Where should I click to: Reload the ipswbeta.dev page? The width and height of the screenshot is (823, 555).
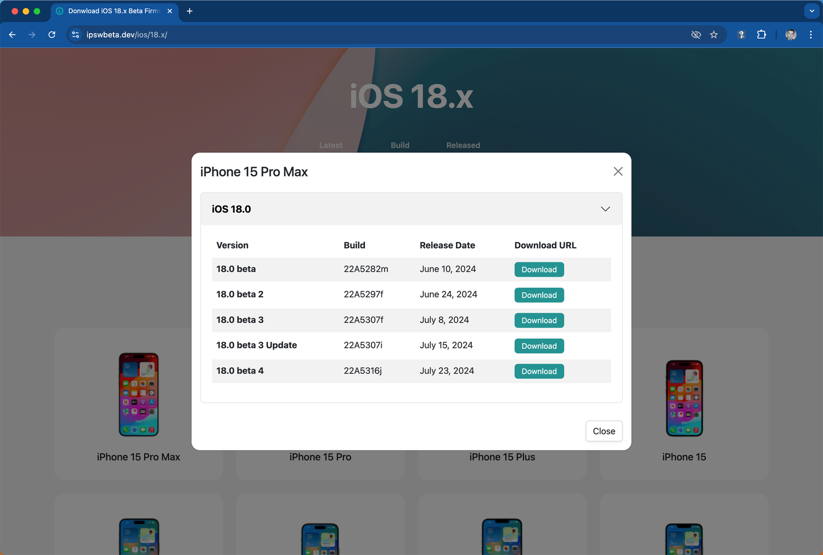point(52,35)
